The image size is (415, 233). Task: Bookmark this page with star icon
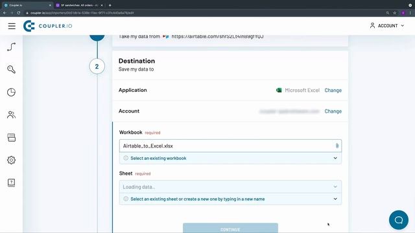pyautogui.click(x=395, y=13)
